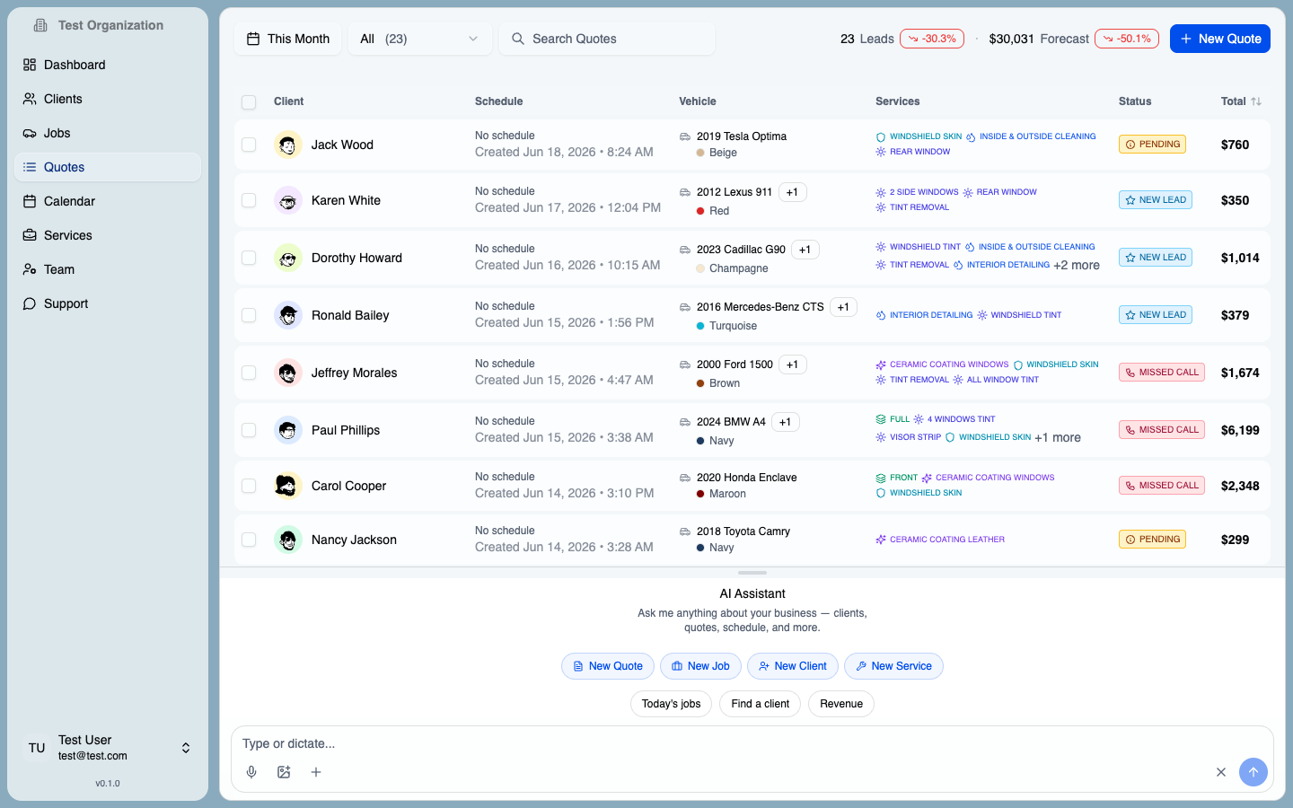The image size is (1293, 808).
Task: Click the car icon beside 2018 Toyota Camry
Action: (x=685, y=531)
